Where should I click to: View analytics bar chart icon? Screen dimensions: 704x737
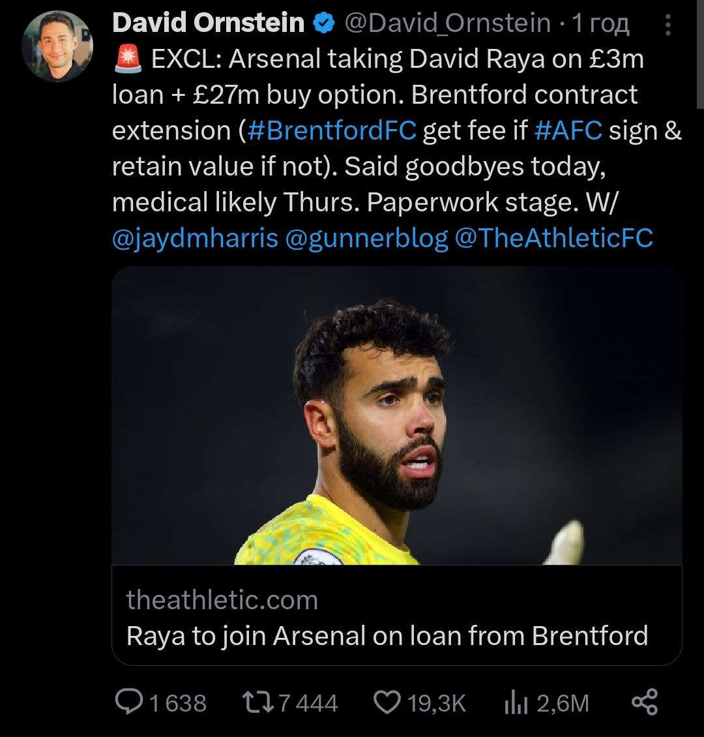[x=515, y=702]
